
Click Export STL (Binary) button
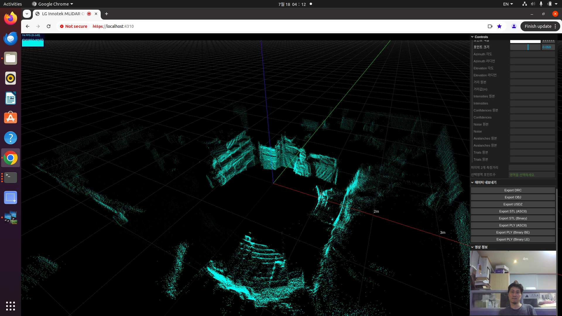coord(513,218)
